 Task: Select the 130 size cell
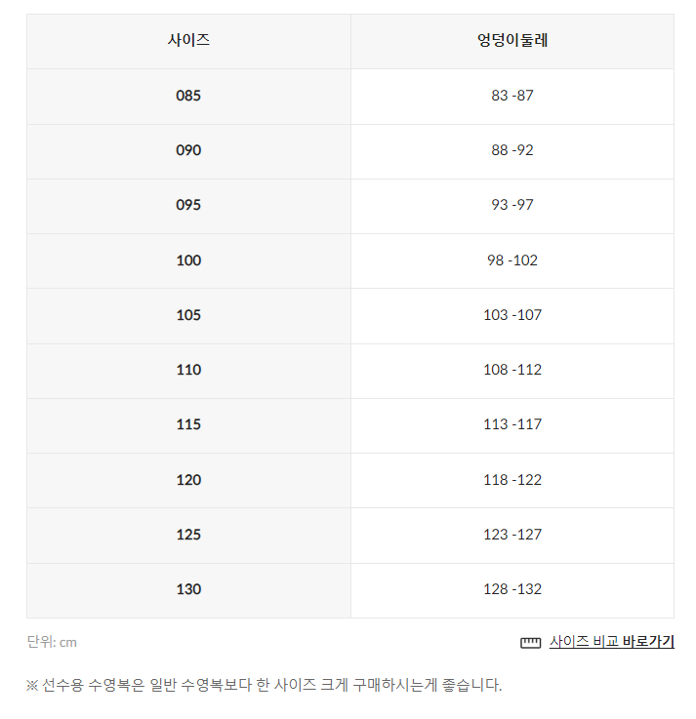(188, 589)
